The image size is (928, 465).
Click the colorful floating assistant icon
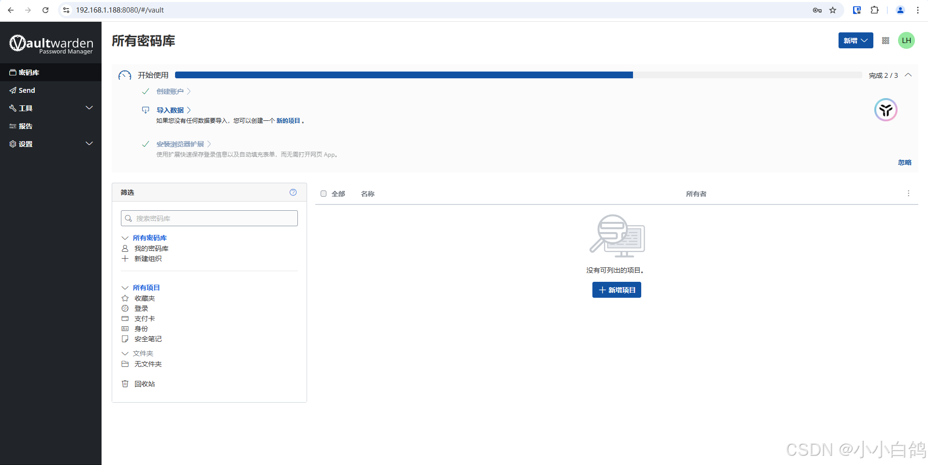(885, 110)
